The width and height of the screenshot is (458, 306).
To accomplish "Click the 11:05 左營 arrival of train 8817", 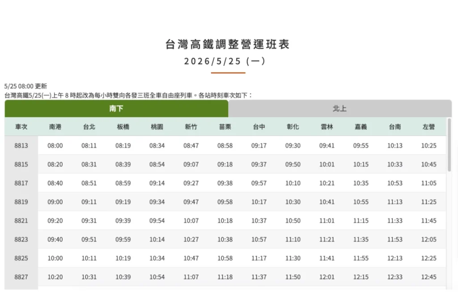I will (x=429, y=183).
